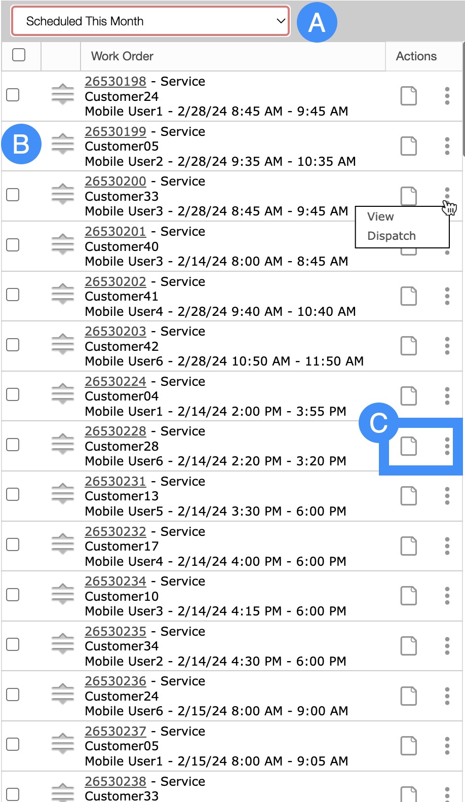Select checkbox for work order 26530203

point(13,345)
